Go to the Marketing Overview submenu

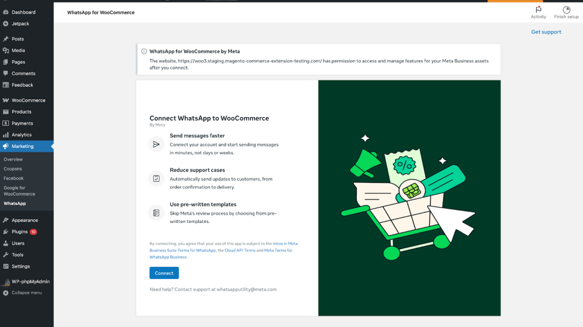13,159
